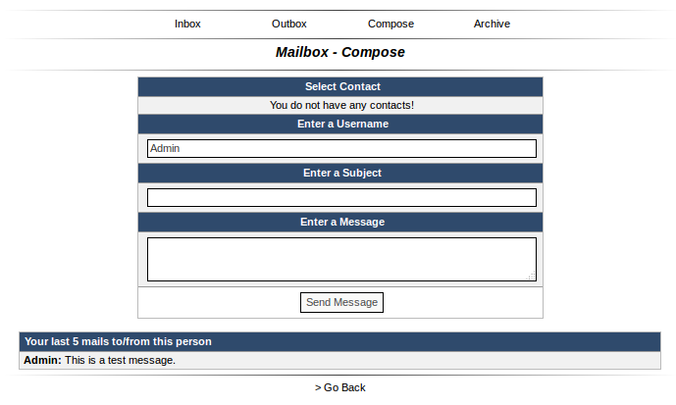Click the 'Enter a Message' header
This screenshot has height=405, width=676.
[340, 223]
